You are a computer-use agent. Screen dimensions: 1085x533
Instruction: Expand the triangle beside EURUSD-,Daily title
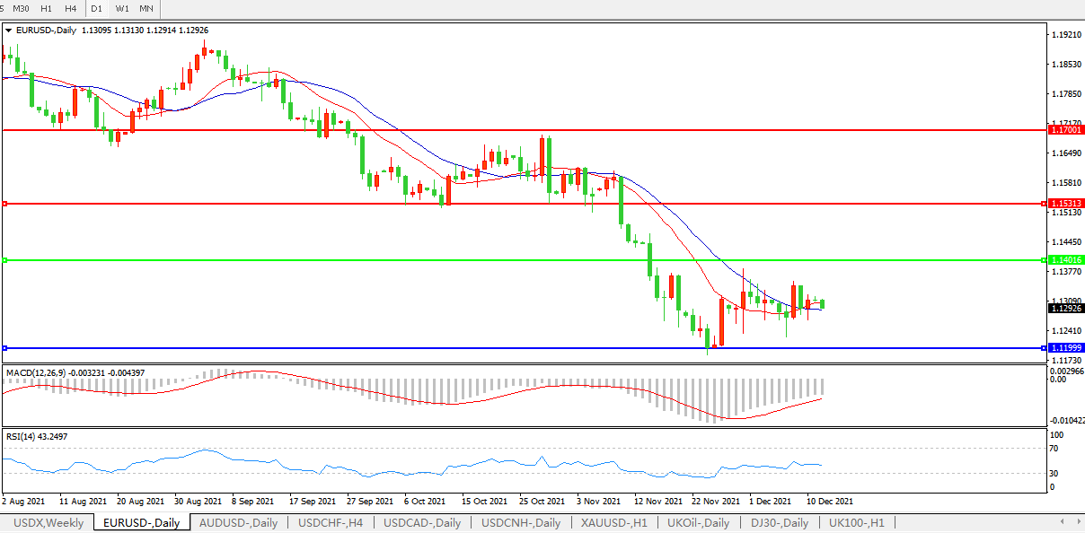(9, 30)
